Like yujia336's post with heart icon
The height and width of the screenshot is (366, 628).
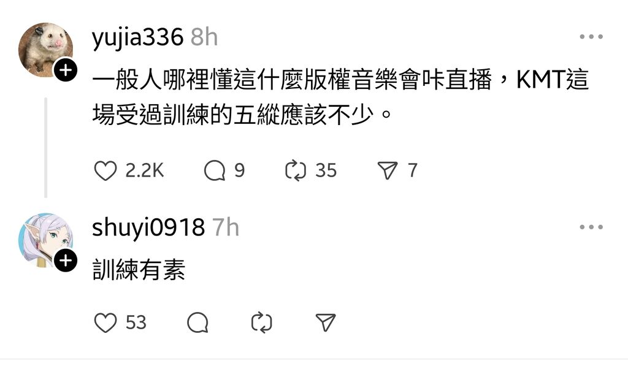tap(105, 170)
